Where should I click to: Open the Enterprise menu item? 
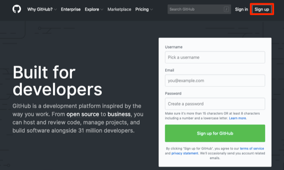click(71, 9)
